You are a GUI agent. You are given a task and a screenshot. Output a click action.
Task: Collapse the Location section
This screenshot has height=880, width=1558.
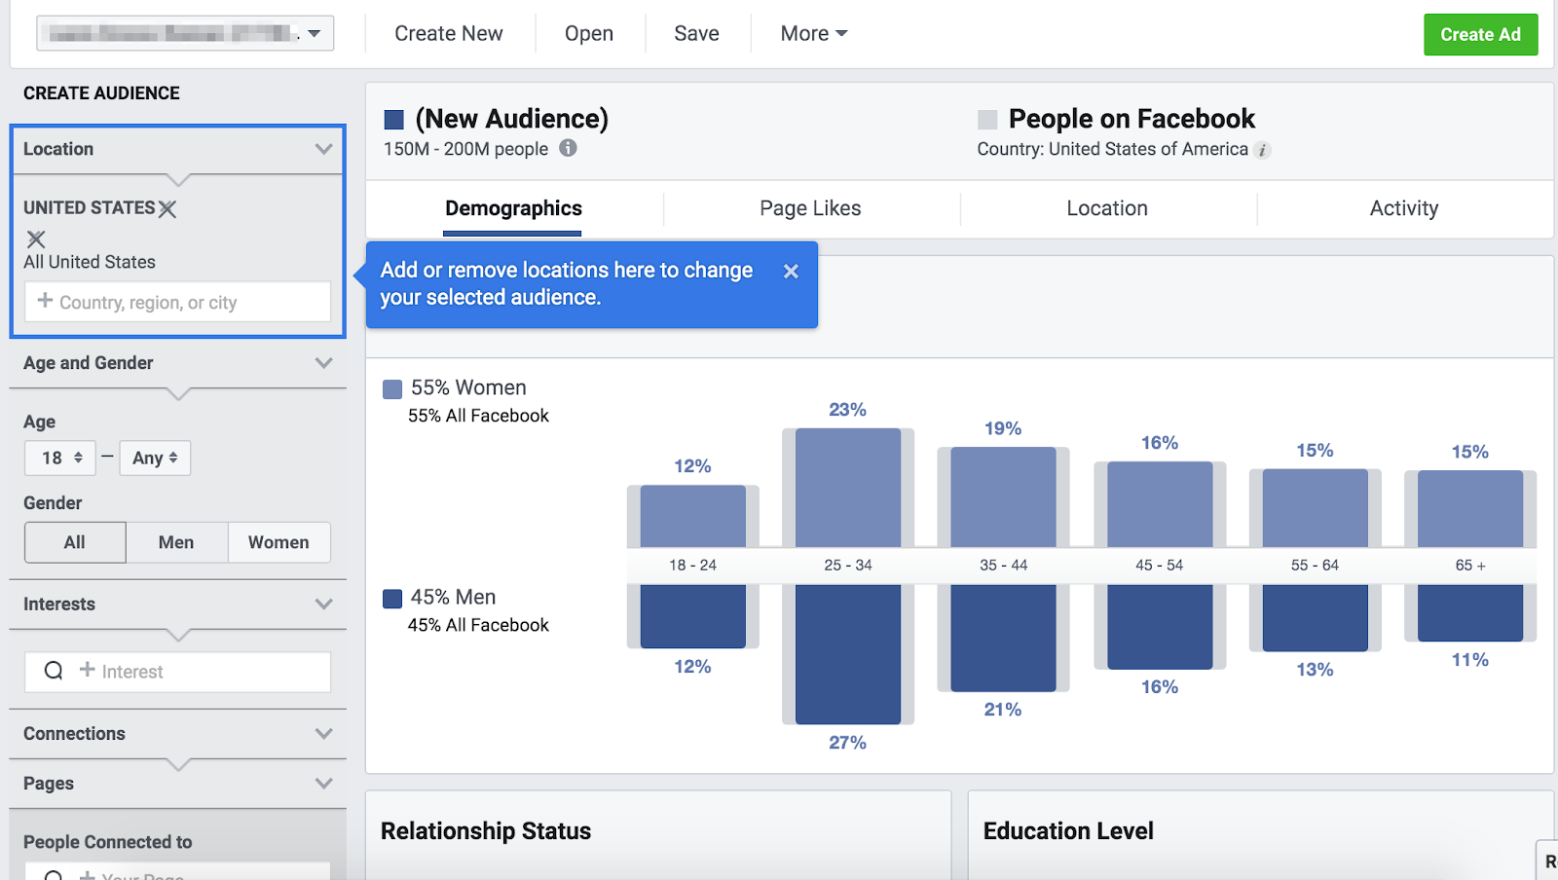click(323, 149)
